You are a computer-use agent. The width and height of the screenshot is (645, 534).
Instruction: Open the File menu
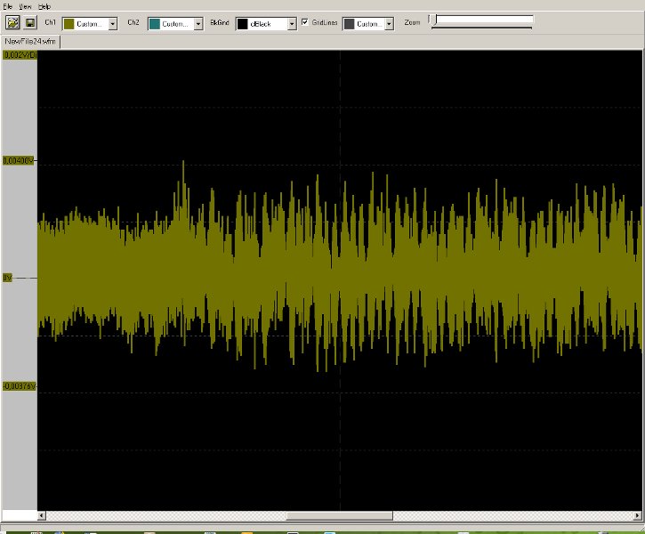pos(8,6)
